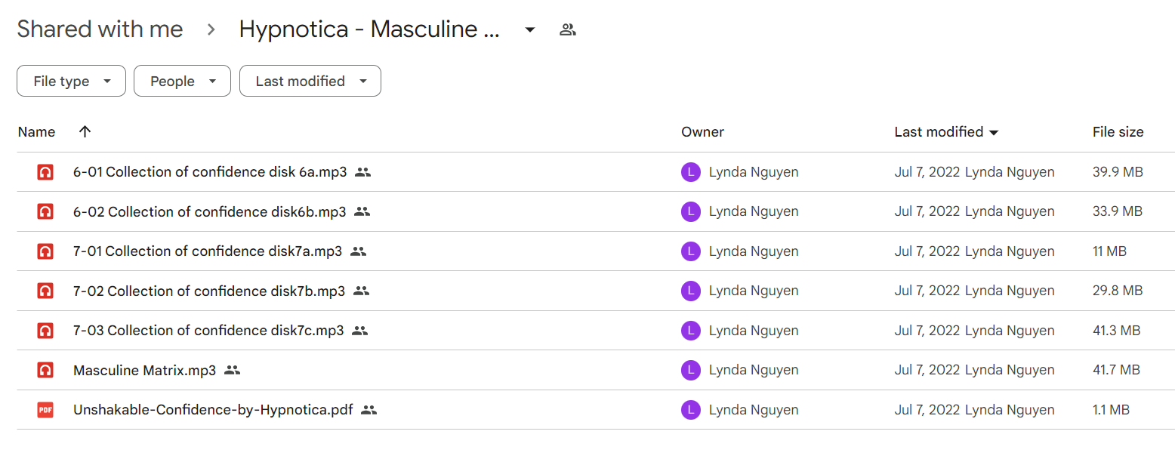The image size is (1175, 459).
Task: Click 1.1 MB file size value
Action: tap(1111, 410)
